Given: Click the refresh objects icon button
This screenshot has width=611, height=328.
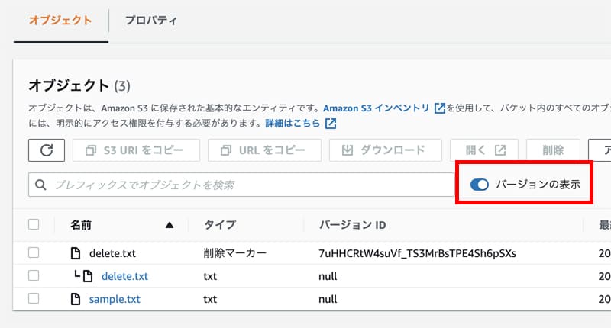Looking at the screenshot, I should coord(47,150).
